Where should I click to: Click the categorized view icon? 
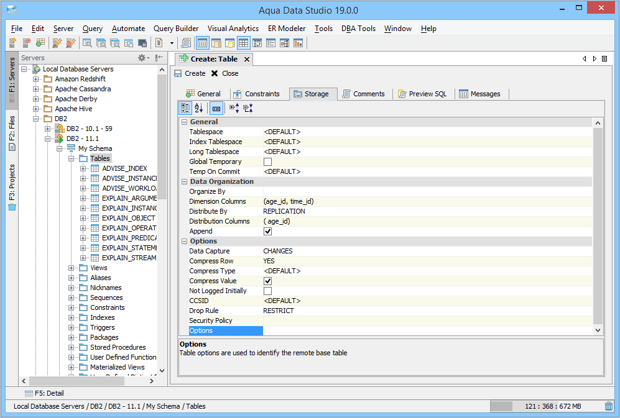(185, 108)
